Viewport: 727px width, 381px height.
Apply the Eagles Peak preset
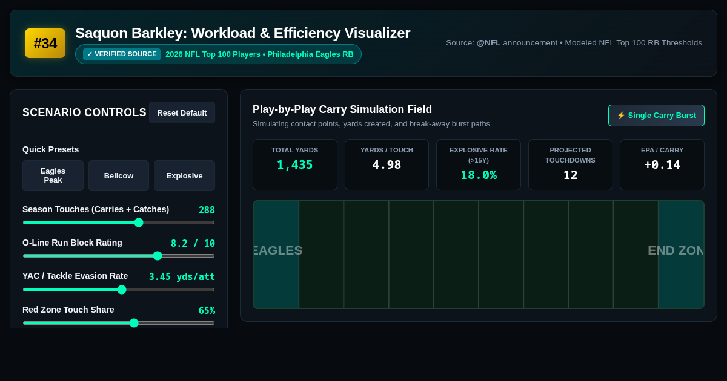point(53,175)
